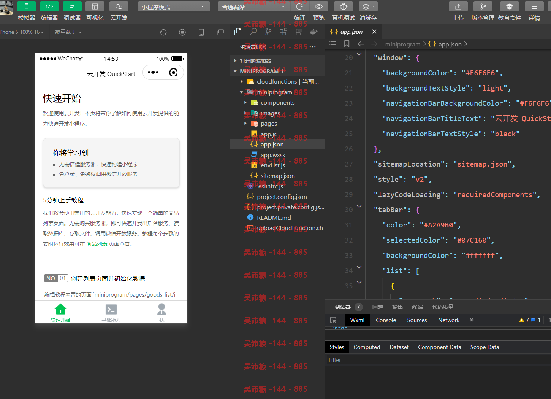This screenshot has height=399, width=551.
Task: Open the iPhone 5 device dropdown
Action: pos(22,32)
